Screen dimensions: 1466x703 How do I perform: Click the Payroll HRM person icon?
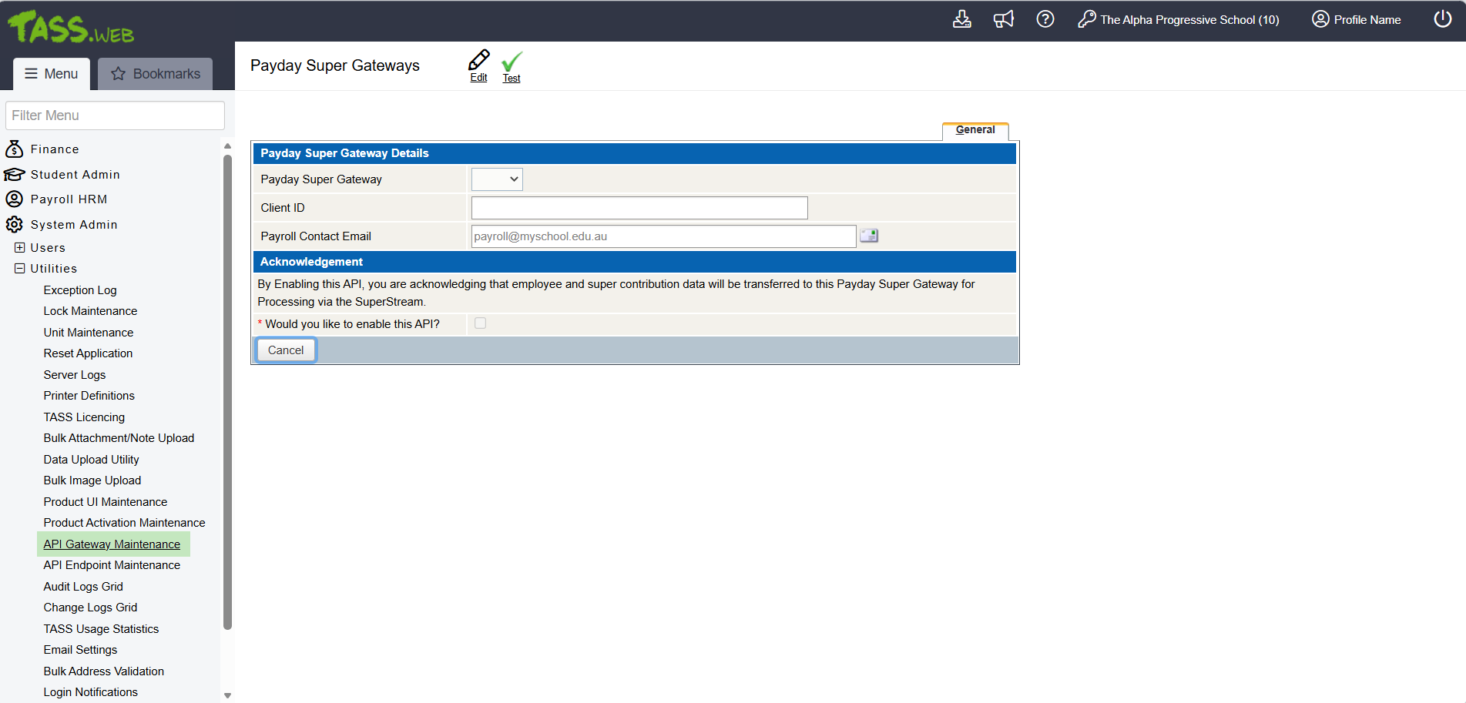pyautogui.click(x=15, y=199)
